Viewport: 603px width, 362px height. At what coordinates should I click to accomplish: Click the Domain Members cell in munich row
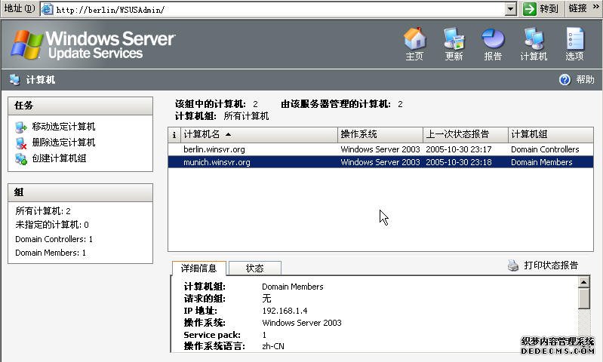point(541,162)
